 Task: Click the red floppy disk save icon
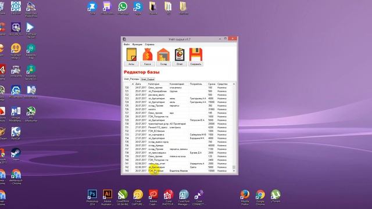coord(196,55)
